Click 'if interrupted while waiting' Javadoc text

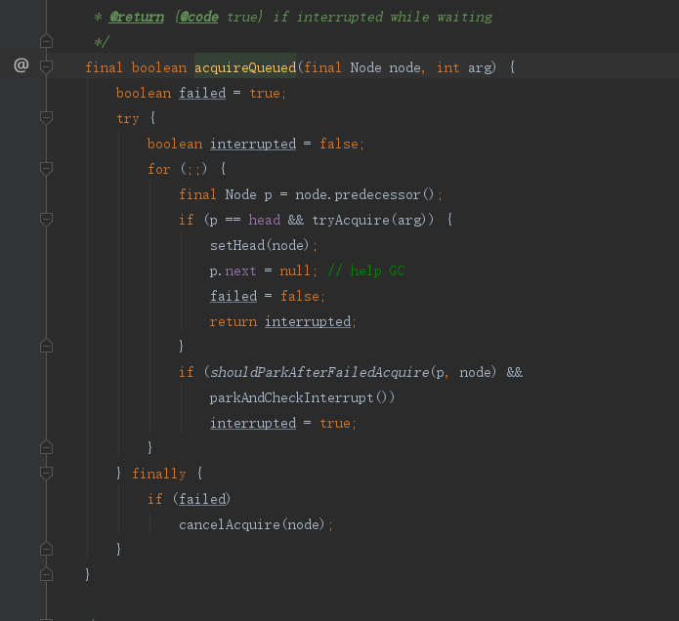383,17
